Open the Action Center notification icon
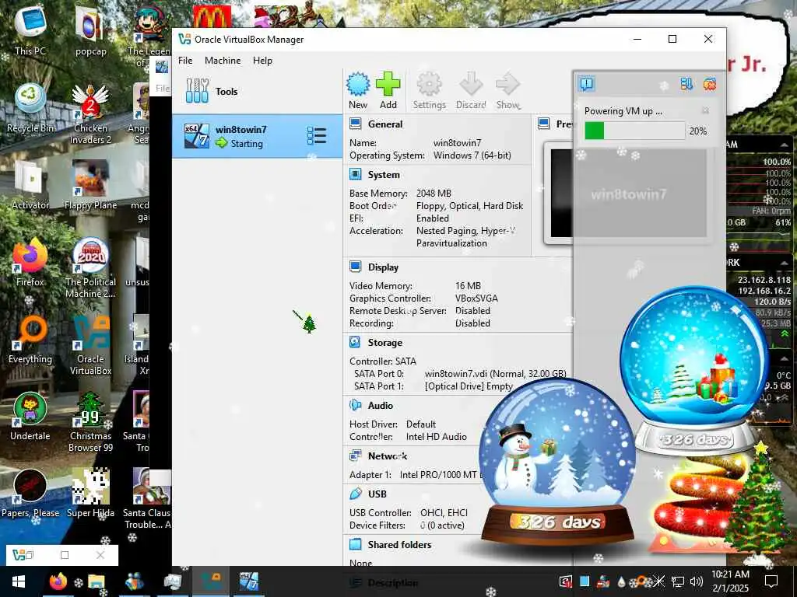Viewport: 797px width, 597px height. pyautogui.click(x=771, y=581)
